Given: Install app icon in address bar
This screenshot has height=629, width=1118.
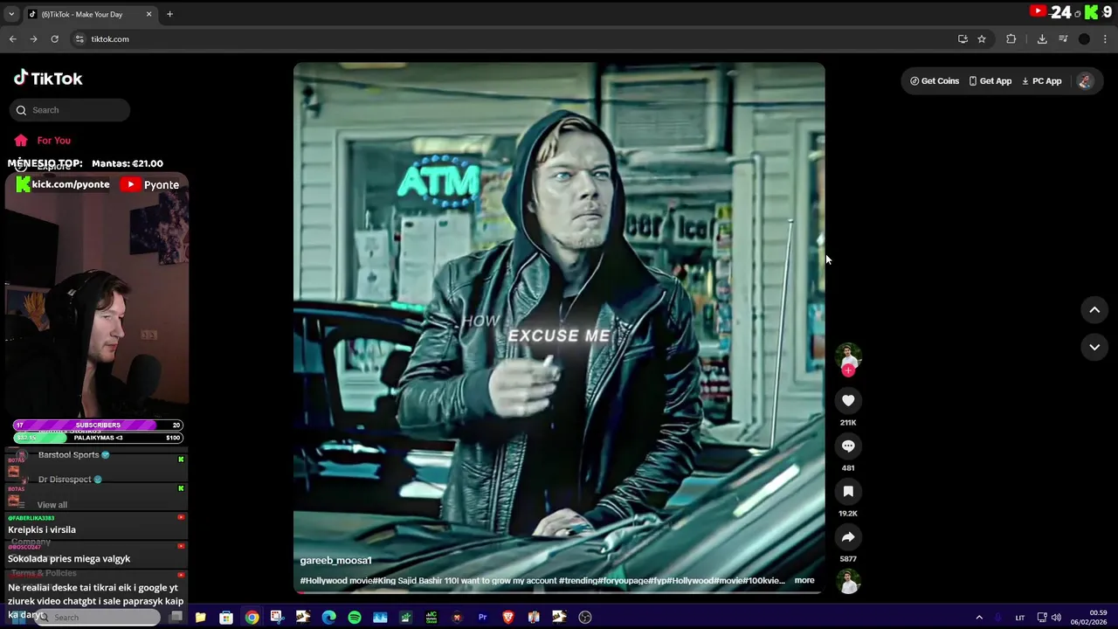Looking at the screenshot, I should (x=963, y=39).
